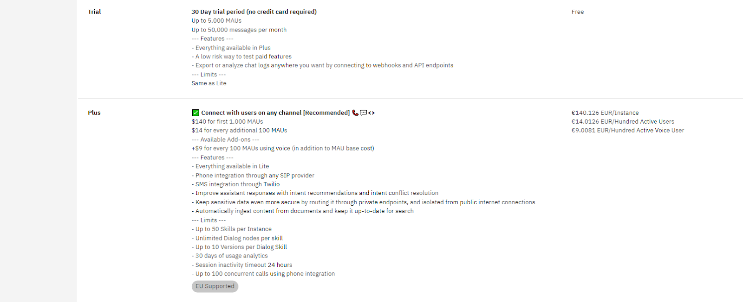Viewport: 743px width, 302px height.
Task: Click the Hundred Active Users price line
Action: pyautogui.click(x=622, y=121)
